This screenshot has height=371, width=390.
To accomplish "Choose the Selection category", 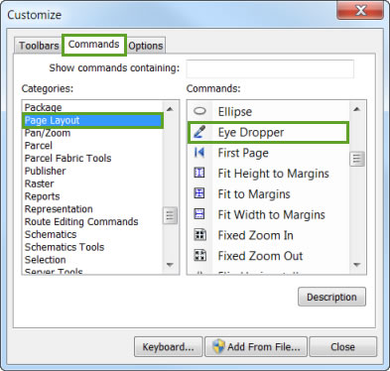I will click(45, 260).
